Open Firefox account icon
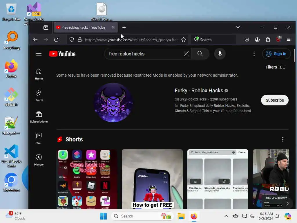This screenshot has width=297, height=223. tap(257, 39)
